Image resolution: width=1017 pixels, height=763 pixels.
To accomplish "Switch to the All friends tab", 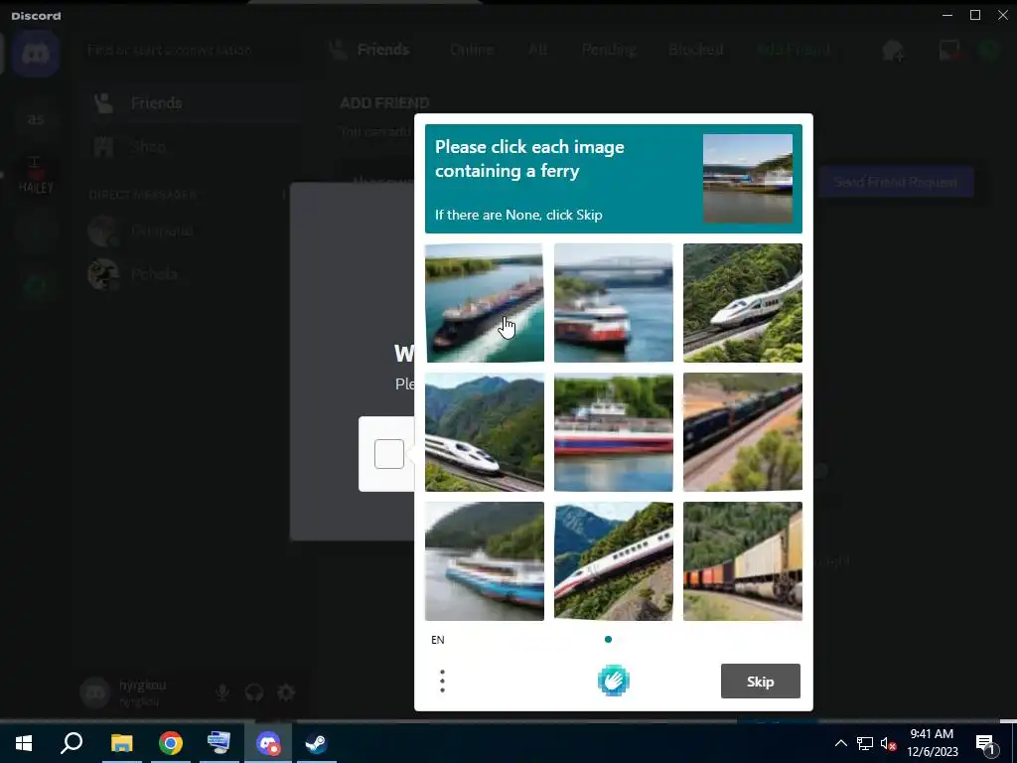I will tap(537, 50).
